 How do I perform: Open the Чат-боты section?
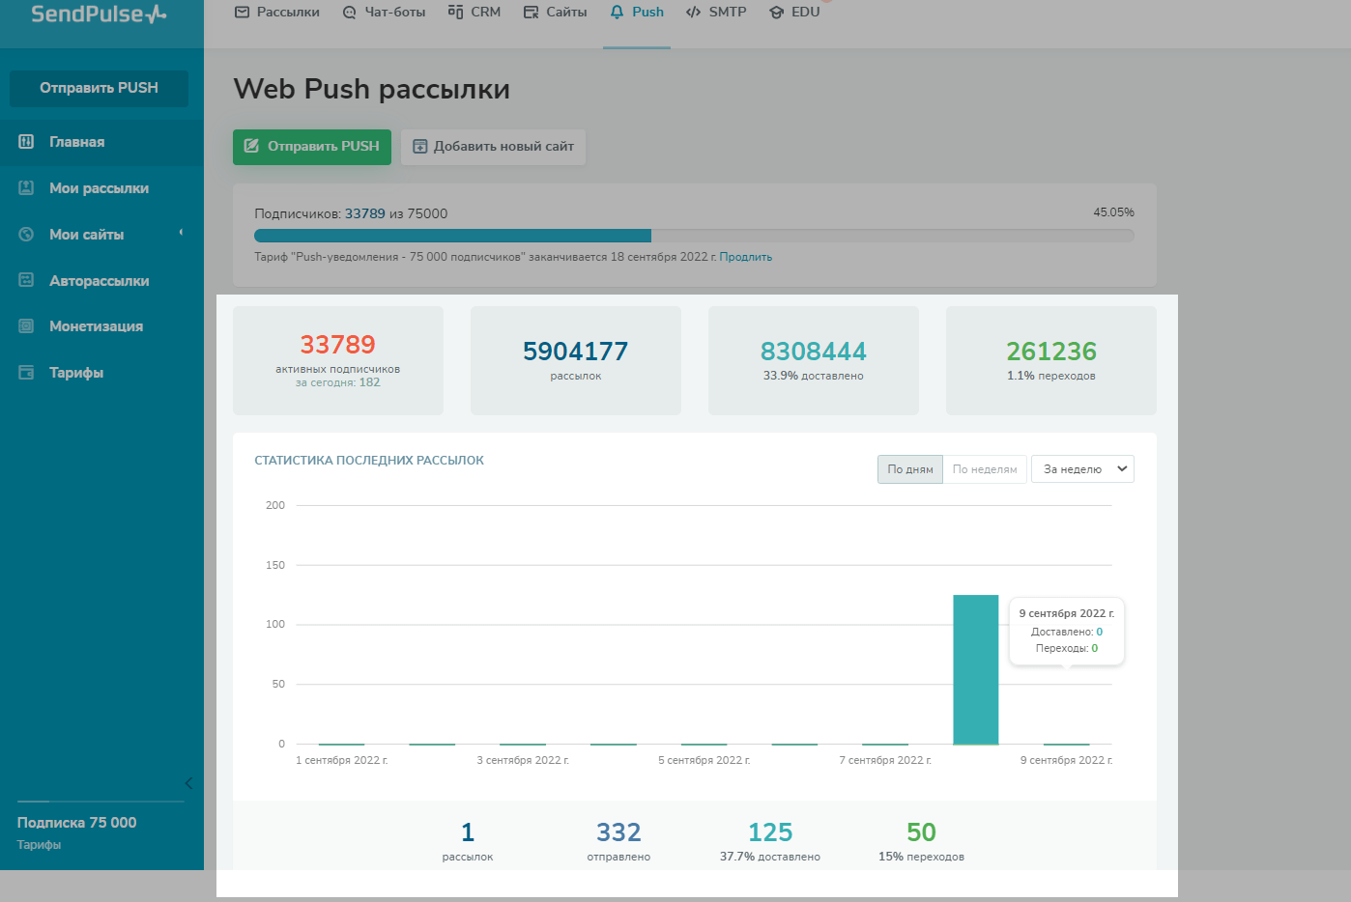click(x=385, y=13)
